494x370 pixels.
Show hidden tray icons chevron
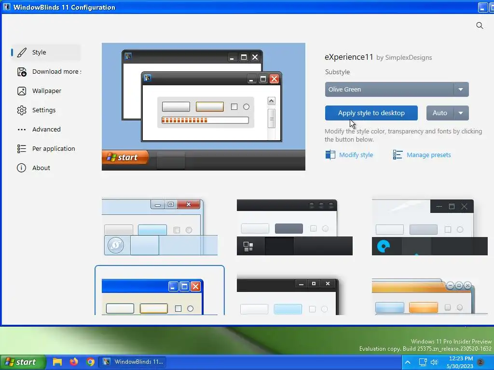tap(407, 362)
